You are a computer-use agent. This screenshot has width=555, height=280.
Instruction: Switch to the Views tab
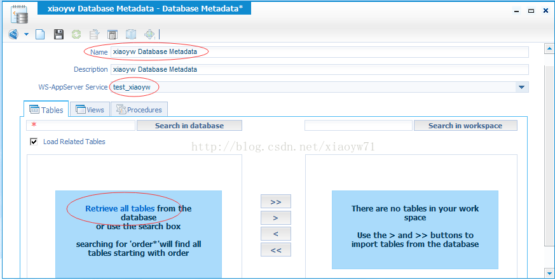point(90,110)
